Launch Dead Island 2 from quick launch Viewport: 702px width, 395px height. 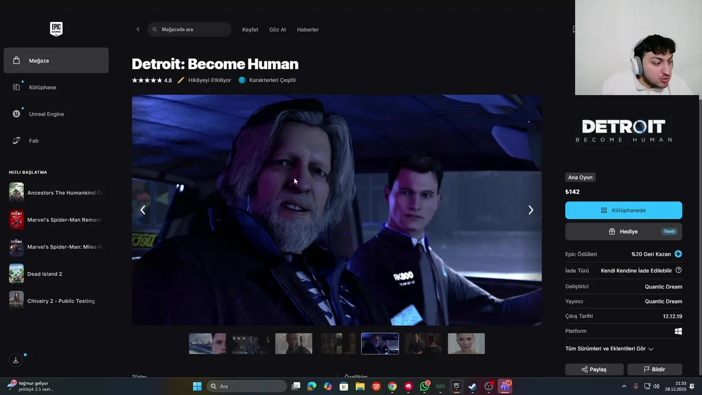click(x=56, y=274)
